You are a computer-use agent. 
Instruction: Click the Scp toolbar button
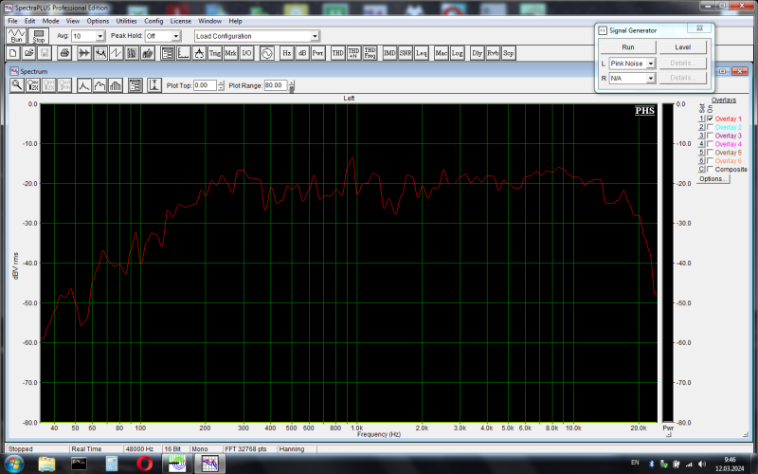508,53
